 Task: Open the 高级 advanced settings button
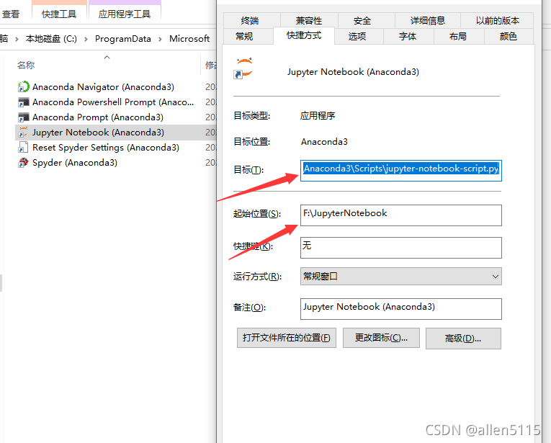coord(463,339)
